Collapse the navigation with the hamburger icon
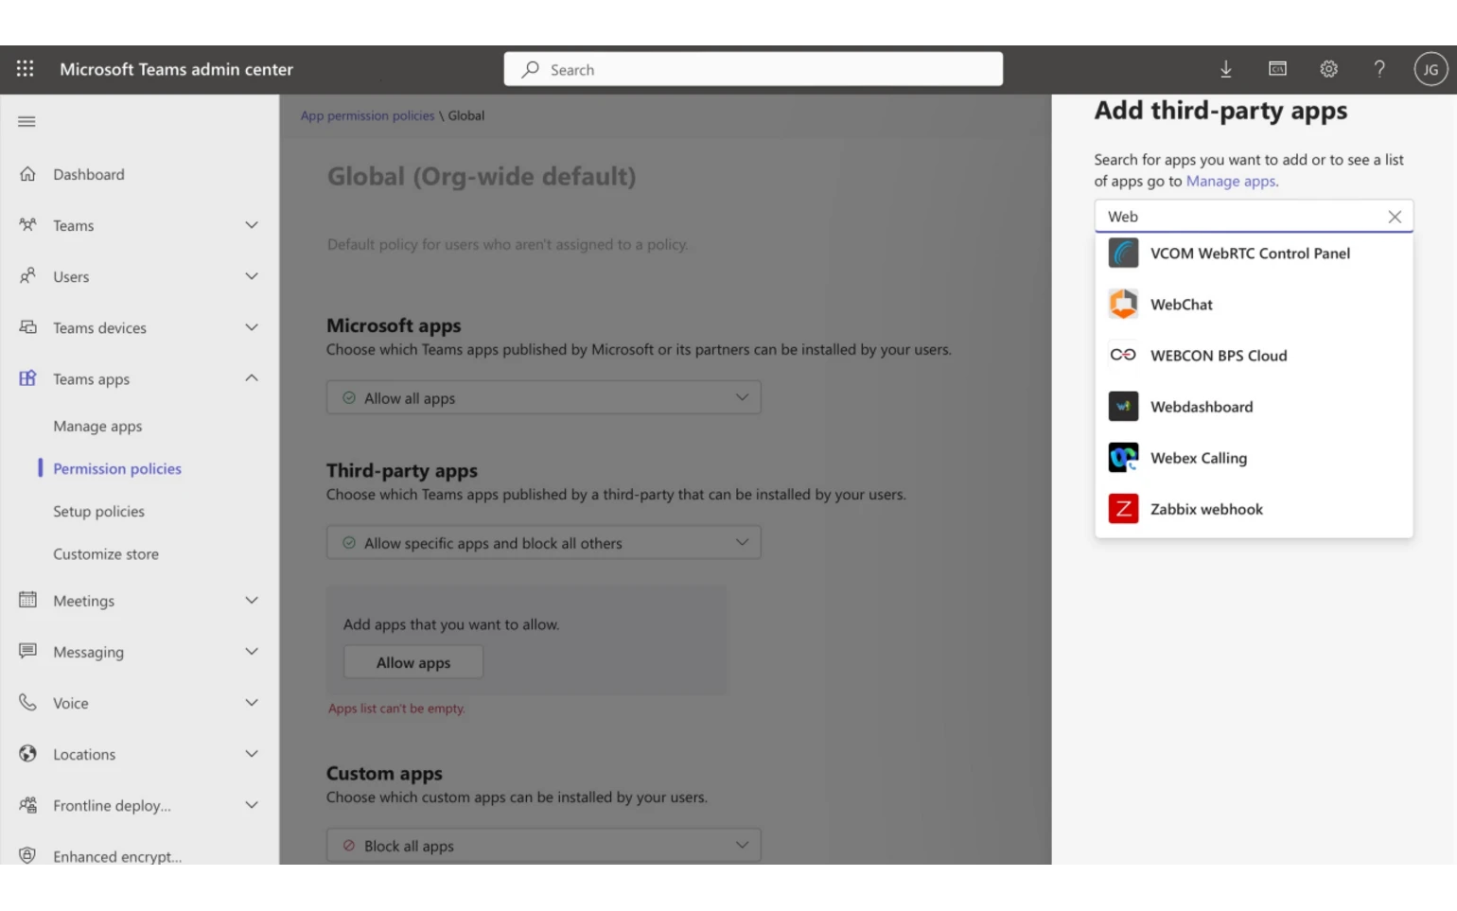 pos(26,121)
